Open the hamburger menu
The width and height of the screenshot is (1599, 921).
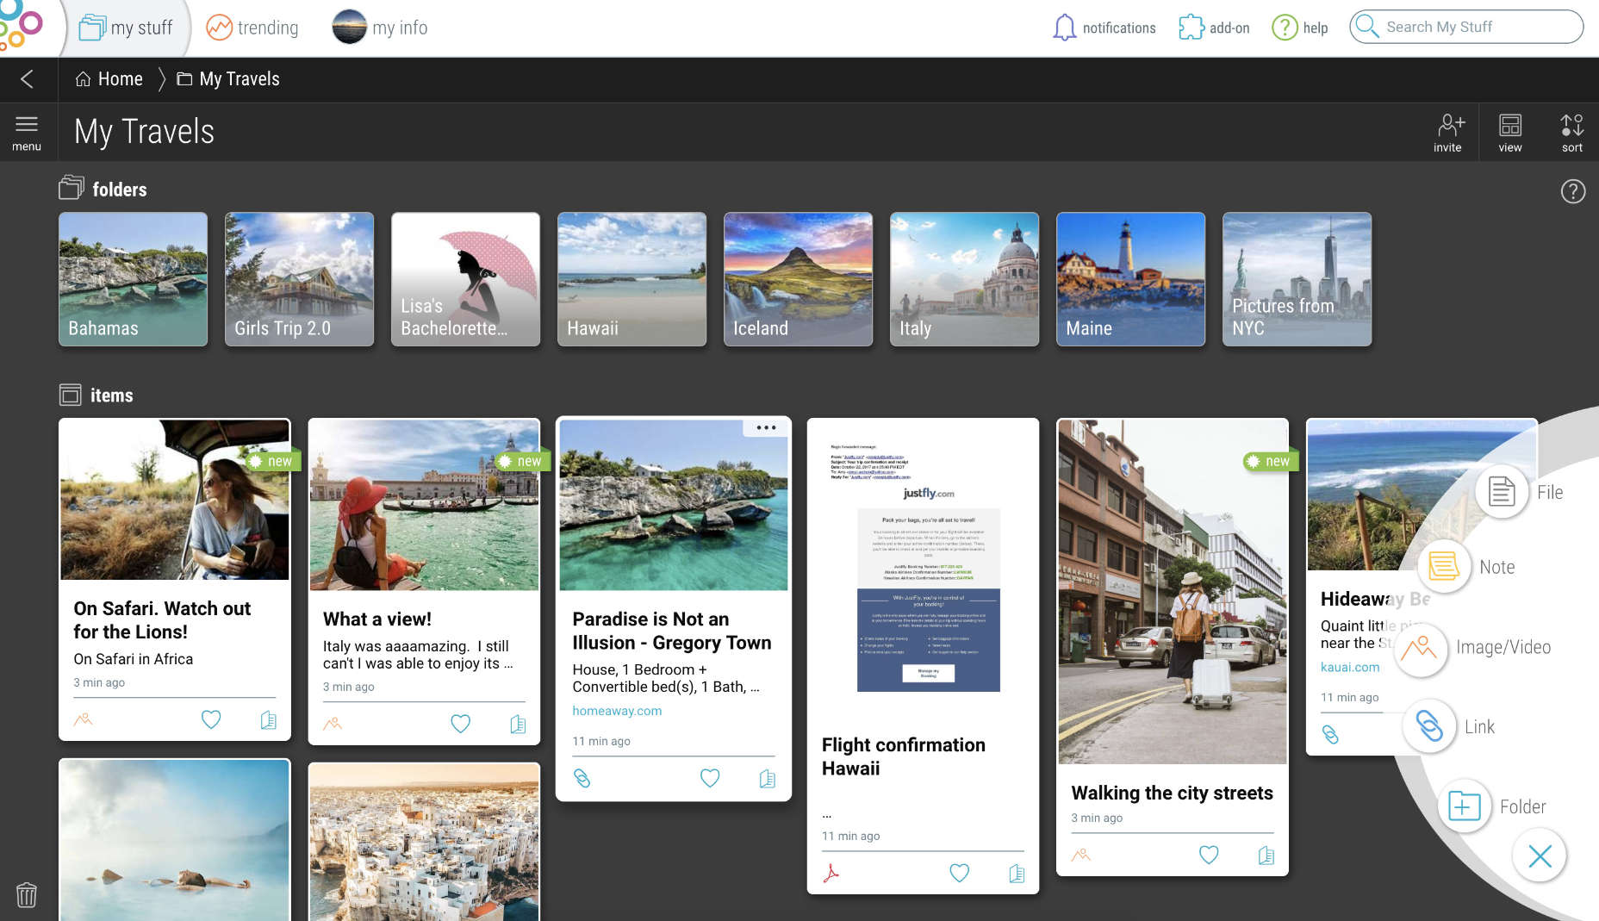tap(27, 133)
